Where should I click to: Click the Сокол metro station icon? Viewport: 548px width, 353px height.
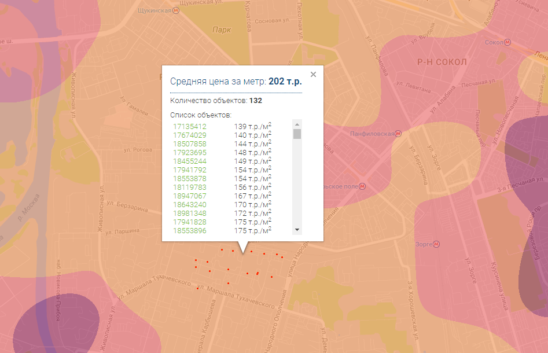click(x=507, y=42)
